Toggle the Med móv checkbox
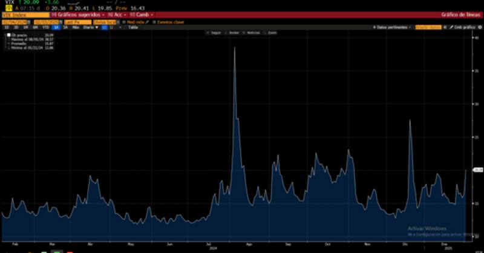This screenshot has height=253, width=484. point(123,21)
